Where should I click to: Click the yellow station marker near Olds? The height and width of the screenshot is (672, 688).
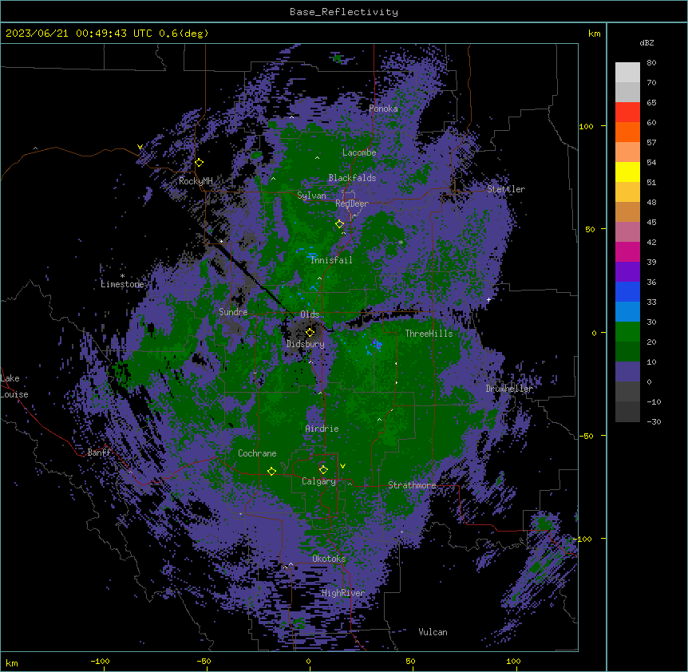pyautogui.click(x=310, y=332)
